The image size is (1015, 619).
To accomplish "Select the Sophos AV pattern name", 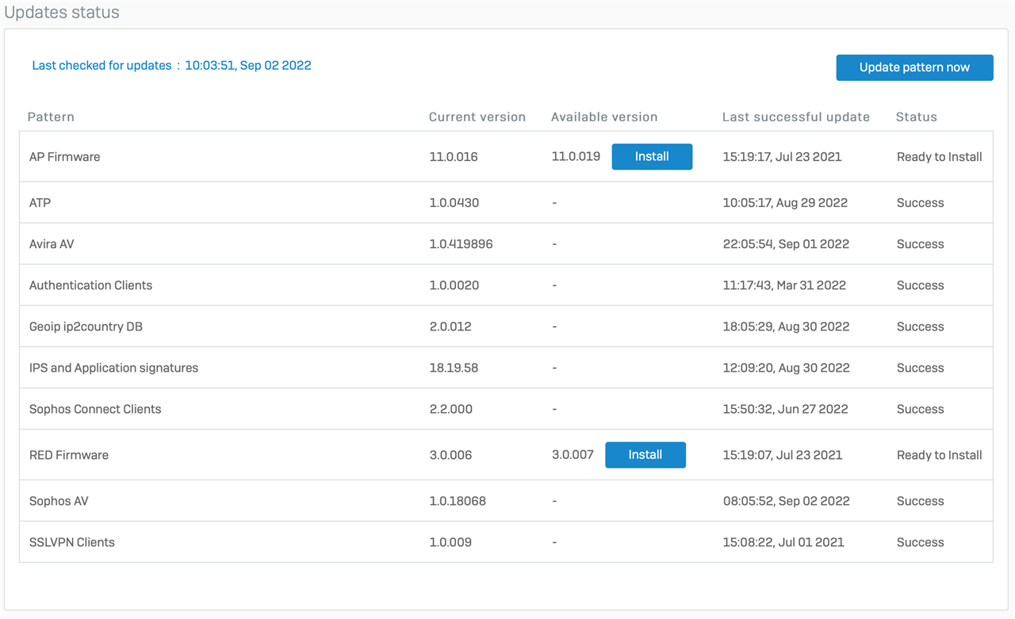I will pos(60,501).
